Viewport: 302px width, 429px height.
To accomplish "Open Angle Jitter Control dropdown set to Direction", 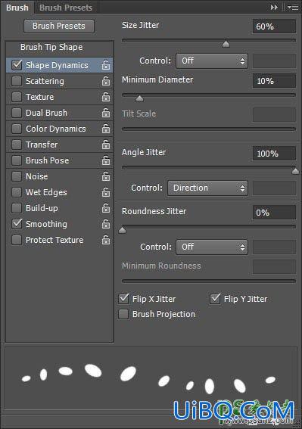I will click(207, 188).
